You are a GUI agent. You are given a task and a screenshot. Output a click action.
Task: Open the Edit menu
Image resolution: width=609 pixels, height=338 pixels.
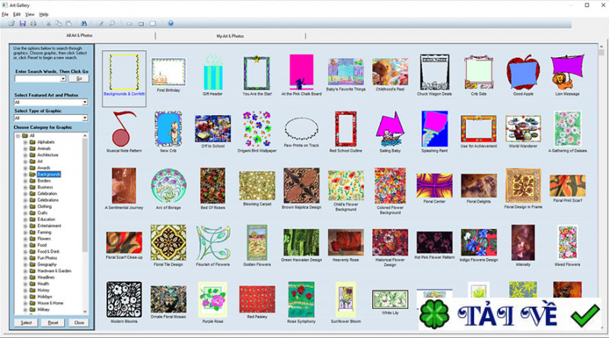tap(17, 14)
